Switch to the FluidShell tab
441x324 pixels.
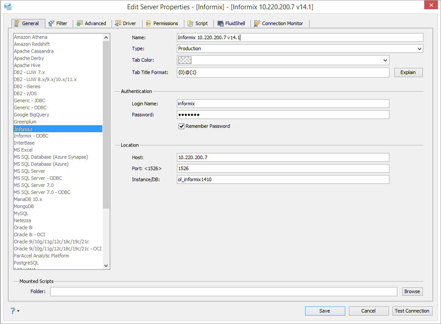pos(232,24)
